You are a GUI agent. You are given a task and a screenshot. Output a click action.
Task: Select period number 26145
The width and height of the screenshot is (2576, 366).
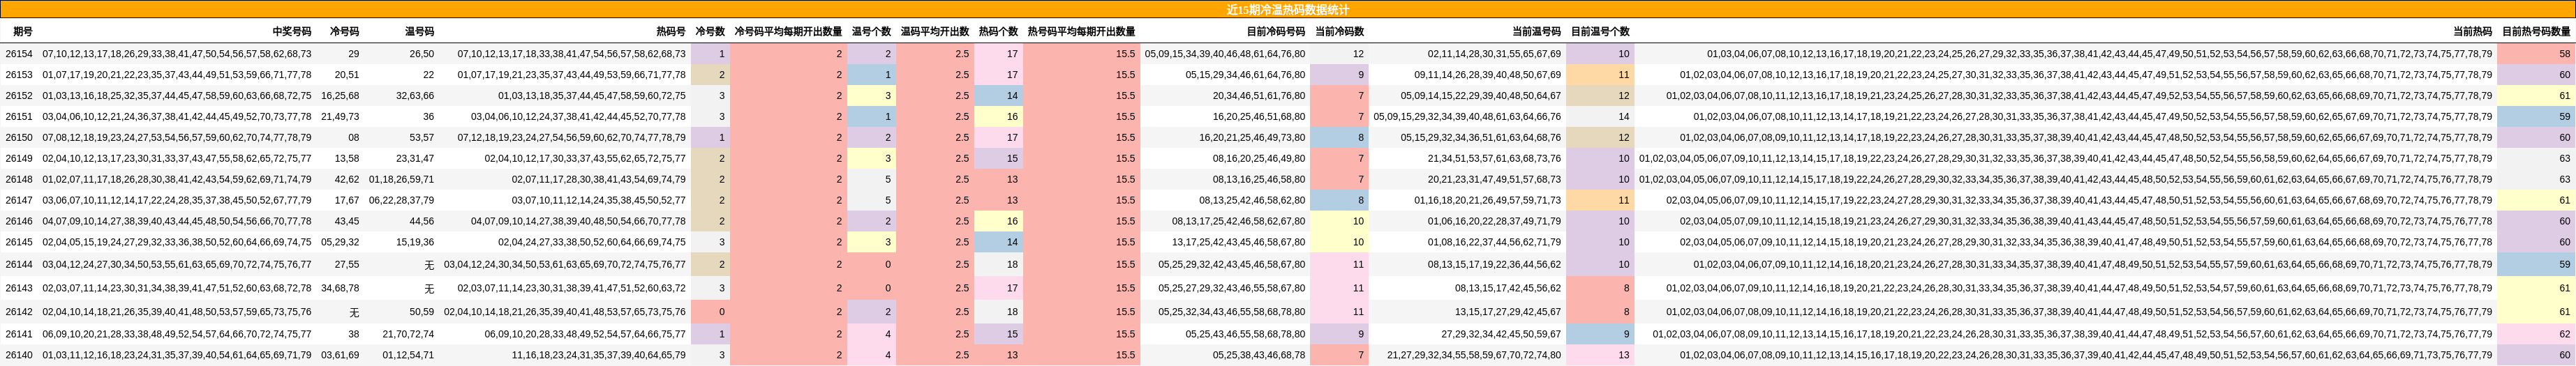tap(19, 242)
